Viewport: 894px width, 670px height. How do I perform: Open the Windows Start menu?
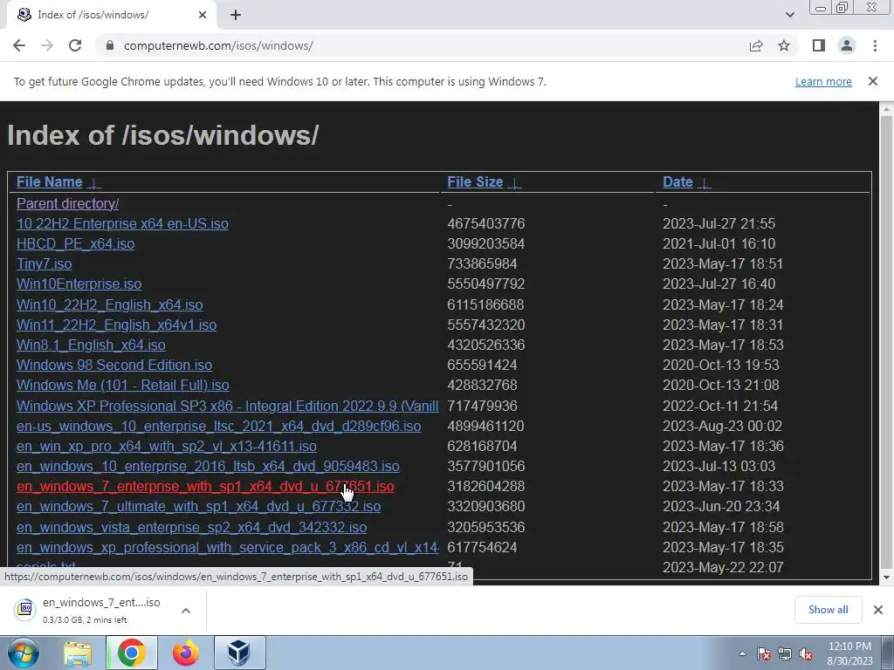point(24,653)
